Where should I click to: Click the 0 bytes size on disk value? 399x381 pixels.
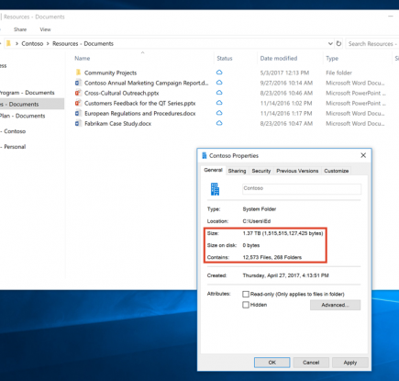(251, 245)
